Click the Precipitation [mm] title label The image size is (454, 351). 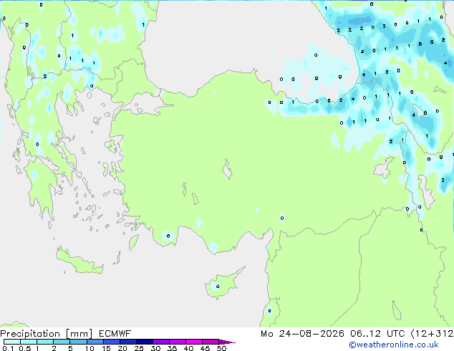pyautogui.click(x=47, y=334)
